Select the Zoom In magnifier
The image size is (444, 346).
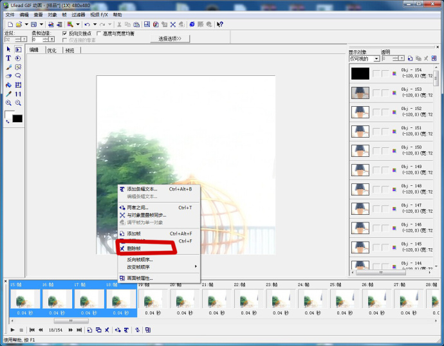coord(8,103)
